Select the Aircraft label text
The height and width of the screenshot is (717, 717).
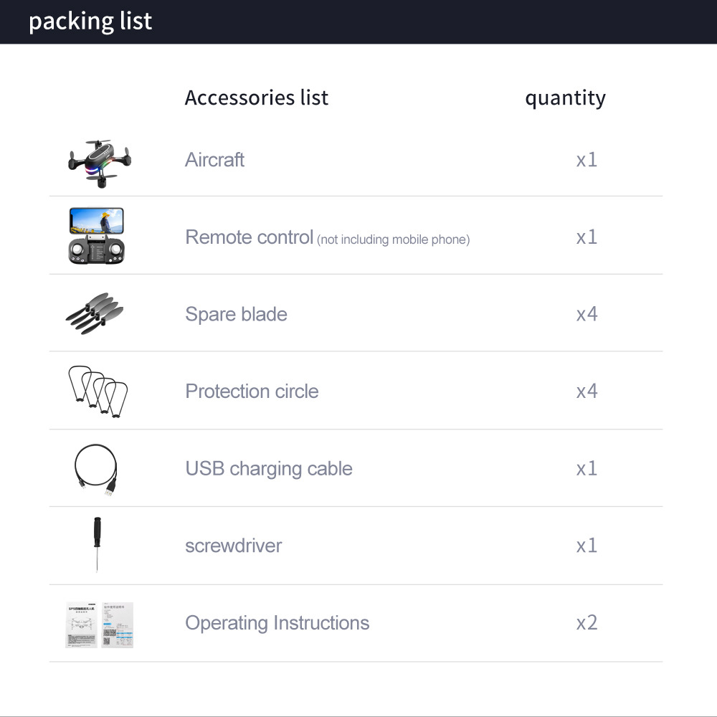click(x=214, y=159)
